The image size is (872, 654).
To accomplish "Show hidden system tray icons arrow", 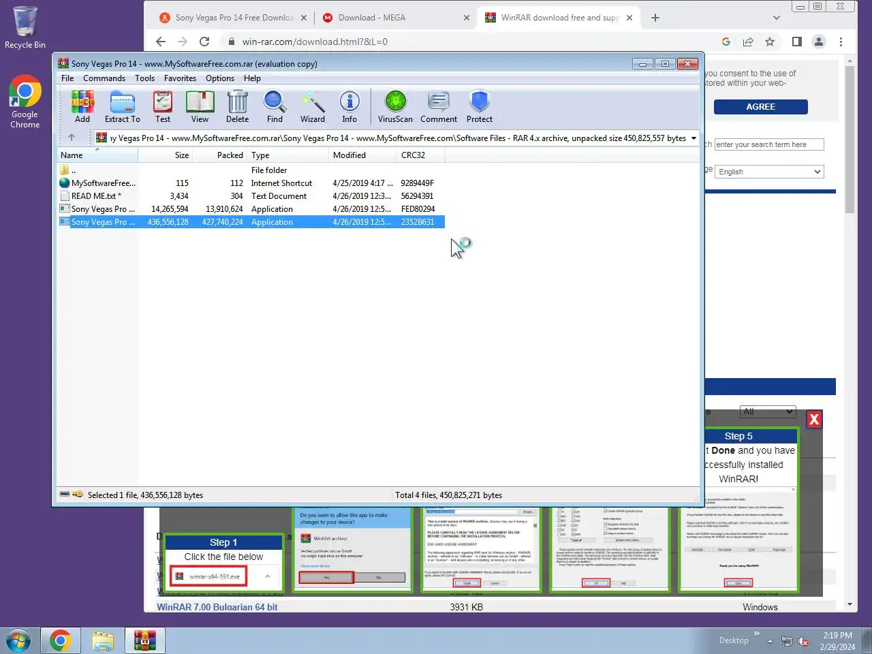I will pyautogui.click(x=770, y=641).
